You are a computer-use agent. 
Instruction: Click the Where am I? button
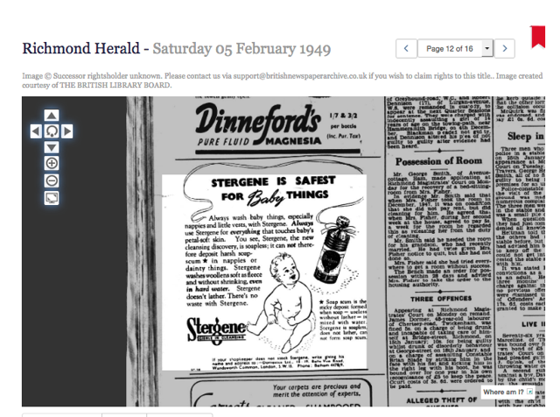coord(507,392)
